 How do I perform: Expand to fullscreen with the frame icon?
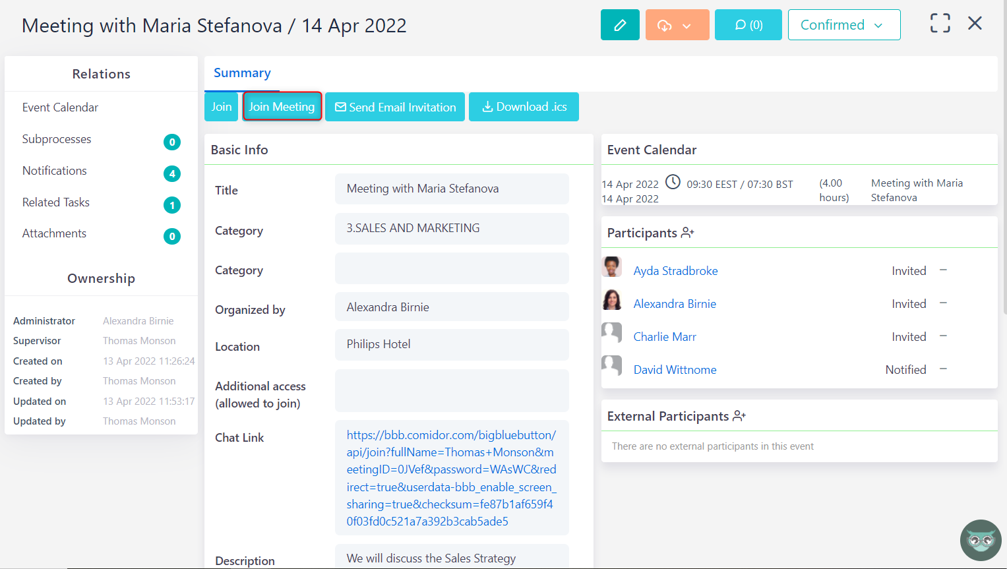point(939,22)
